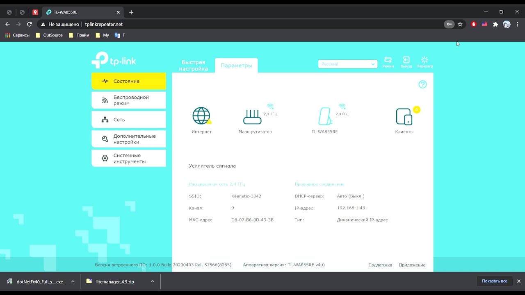Click the address bar URL tplinkrepeater.net
Image resolution: width=525 pixels, height=295 pixels.
[x=104, y=24]
